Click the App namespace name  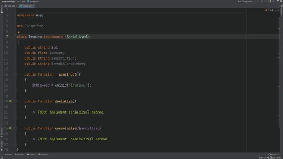39,15
